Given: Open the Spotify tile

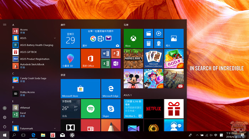Looking at the screenshot, I should [x=90, y=109].
